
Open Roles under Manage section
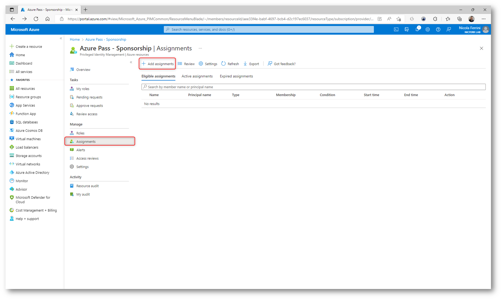[80, 133]
